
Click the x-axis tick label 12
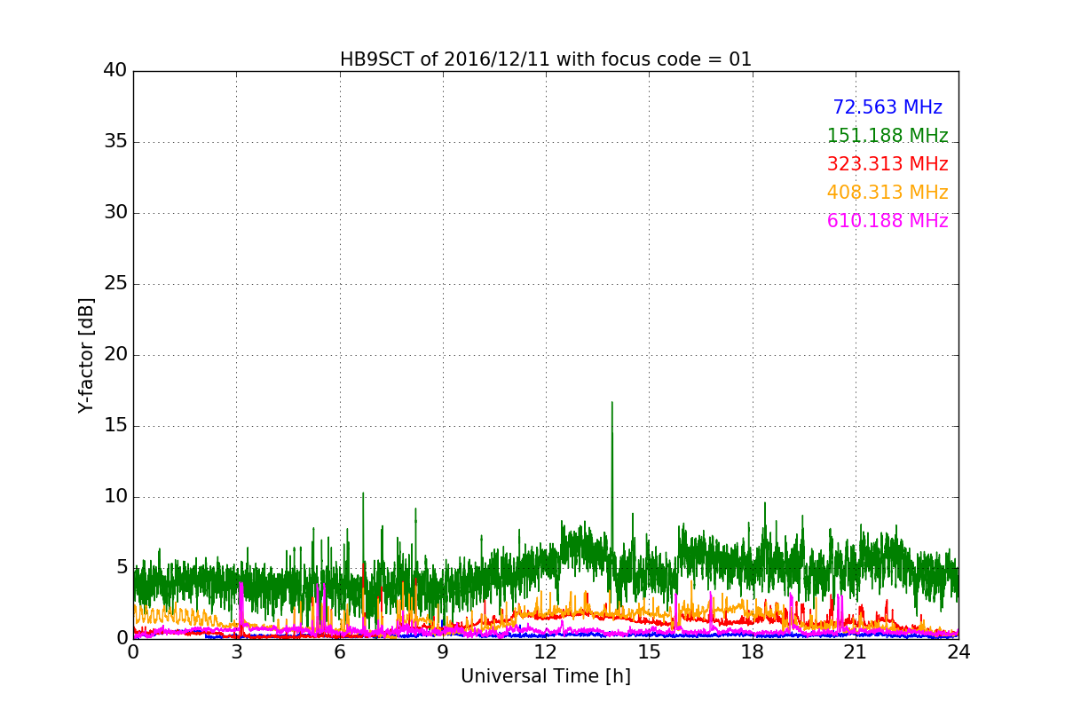coord(546,651)
